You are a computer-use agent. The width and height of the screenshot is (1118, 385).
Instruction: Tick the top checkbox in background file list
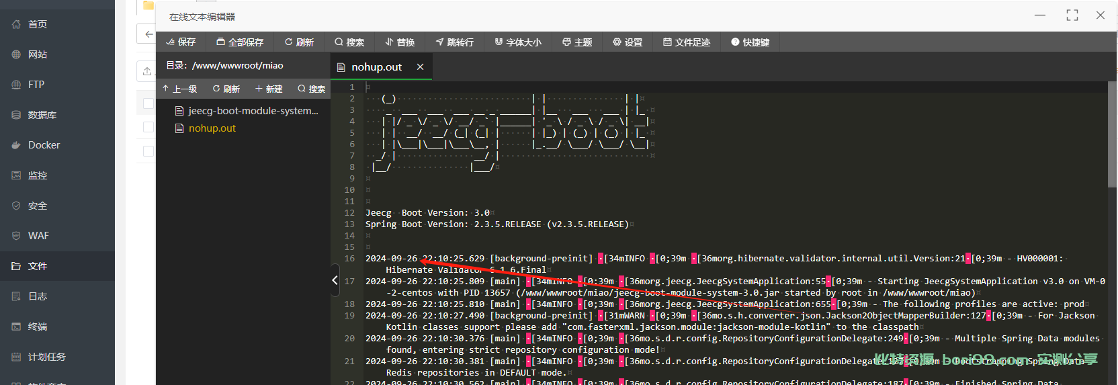[148, 103]
